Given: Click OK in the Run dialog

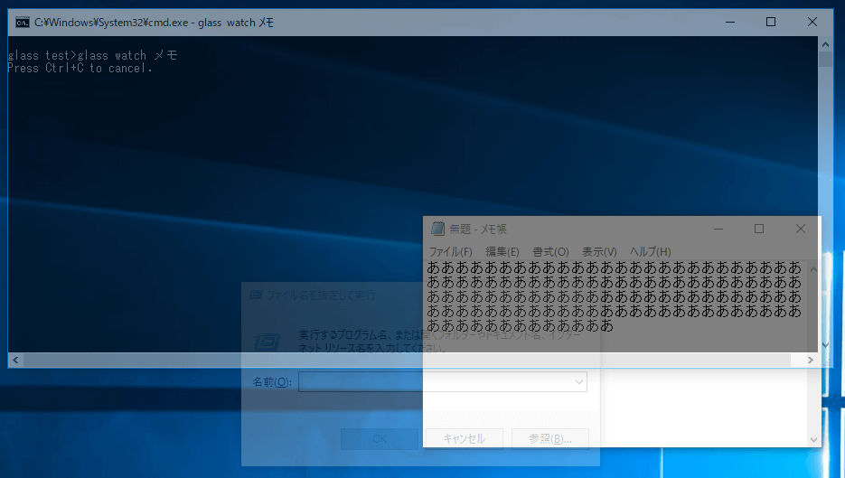Looking at the screenshot, I should click(380, 438).
